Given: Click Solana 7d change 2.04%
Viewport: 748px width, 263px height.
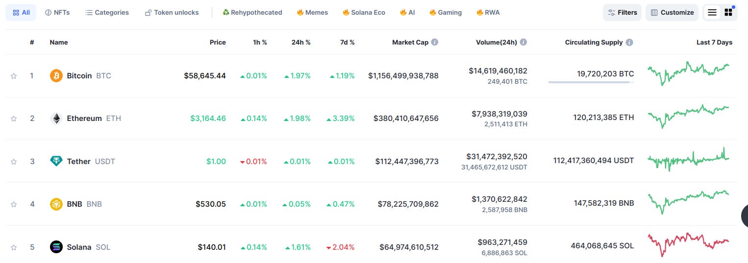Looking at the screenshot, I should coord(340,247).
